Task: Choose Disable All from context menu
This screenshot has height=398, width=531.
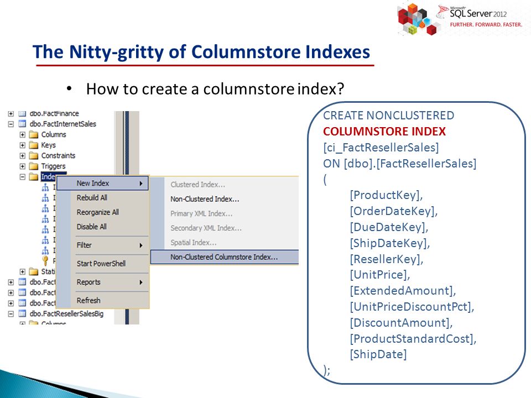Action: [103, 227]
